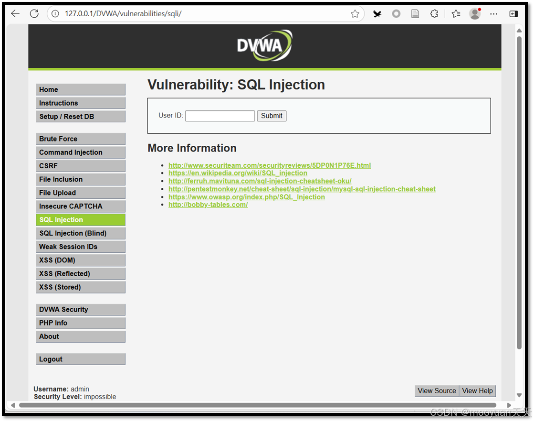Open the bird extension icon in toolbar

pyautogui.click(x=377, y=14)
